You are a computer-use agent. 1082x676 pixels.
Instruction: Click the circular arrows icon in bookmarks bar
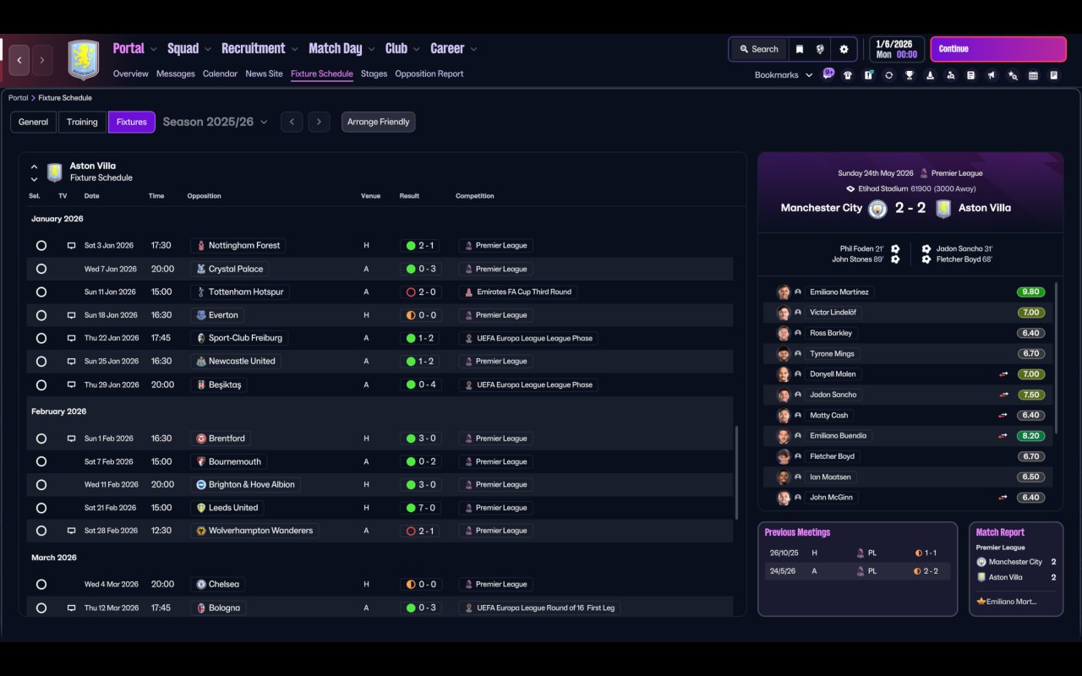point(888,75)
